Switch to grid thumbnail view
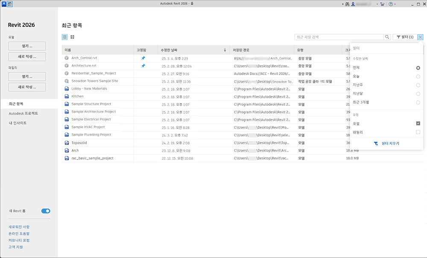 [x=73, y=37]
